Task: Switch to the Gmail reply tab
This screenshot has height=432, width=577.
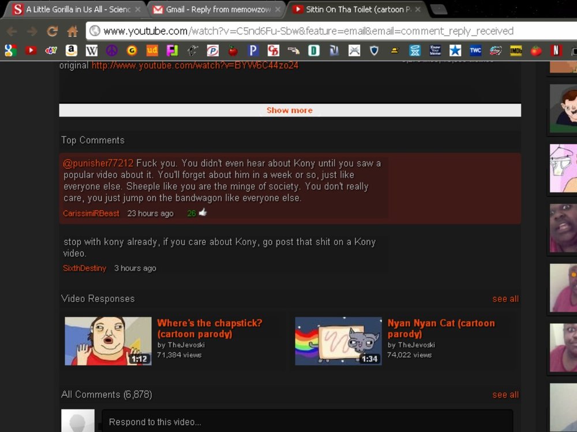Action: 217,9
